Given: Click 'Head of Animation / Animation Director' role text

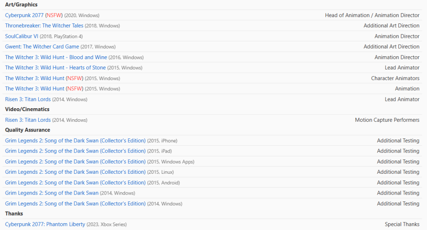Looking at the screenshot, I should 372,15.
